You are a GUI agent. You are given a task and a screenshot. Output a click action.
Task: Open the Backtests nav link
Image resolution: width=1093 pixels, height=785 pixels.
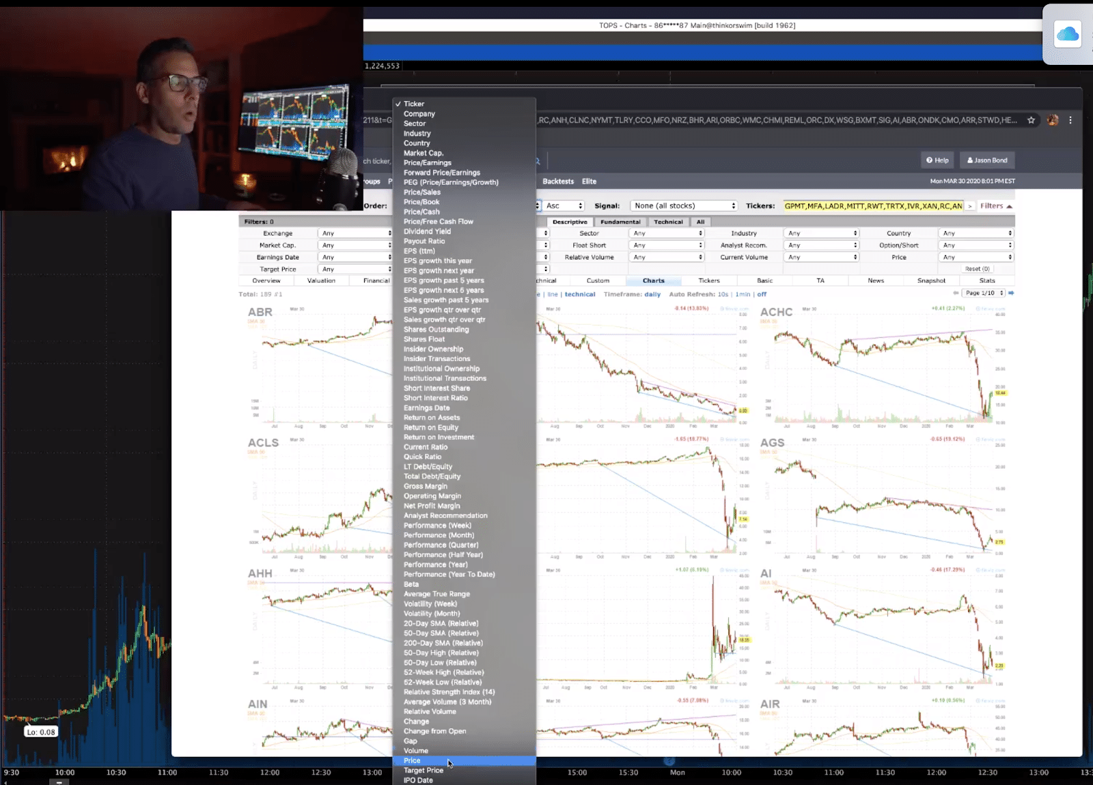(558, 182)
